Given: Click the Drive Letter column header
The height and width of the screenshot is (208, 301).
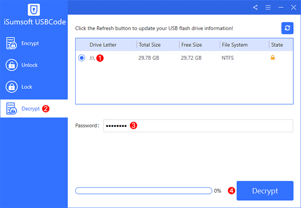Looking at the screenshot, I should (103, 45).
